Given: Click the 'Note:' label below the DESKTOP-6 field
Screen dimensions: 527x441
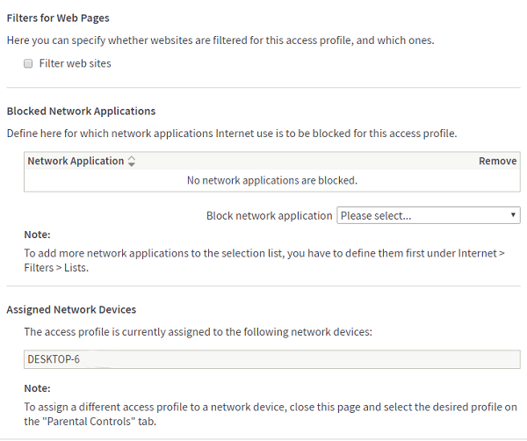Looking at the screenshot, I should [37, 388].
